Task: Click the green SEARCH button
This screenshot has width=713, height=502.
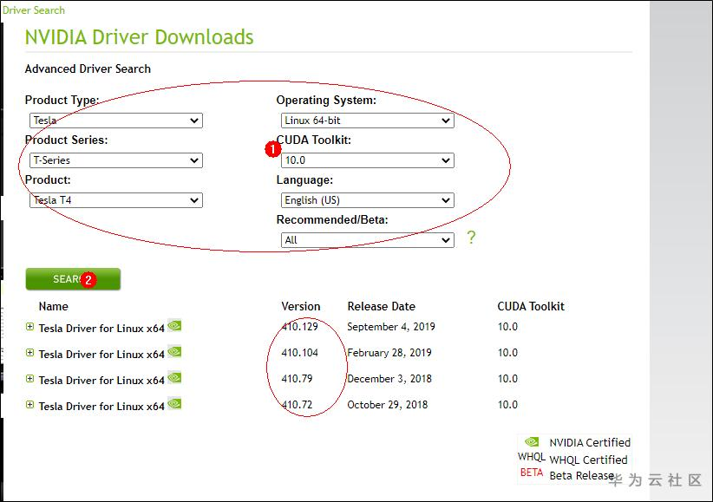Action: tap(73, 279)
